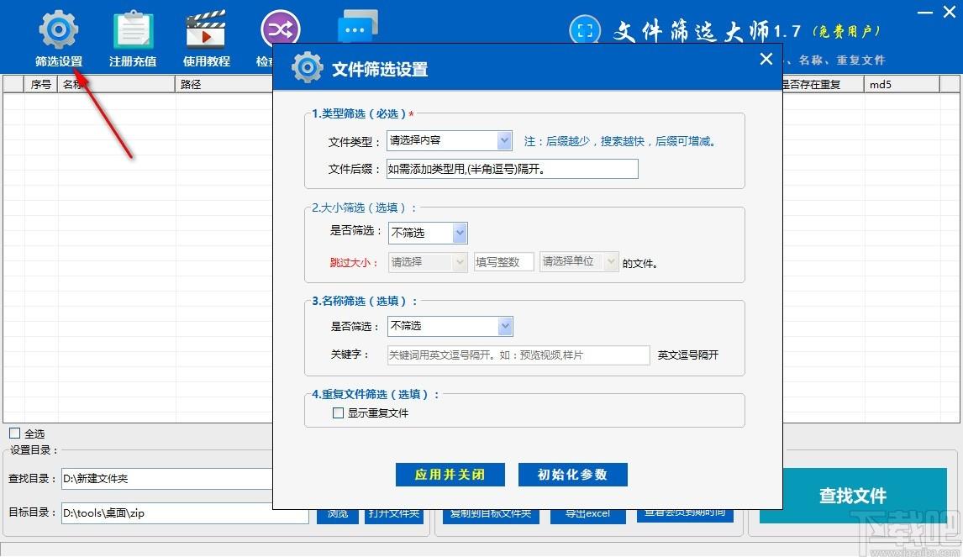Click the 序号 column header
This screenshot has height=557, width=963.
tap(41, 84)
